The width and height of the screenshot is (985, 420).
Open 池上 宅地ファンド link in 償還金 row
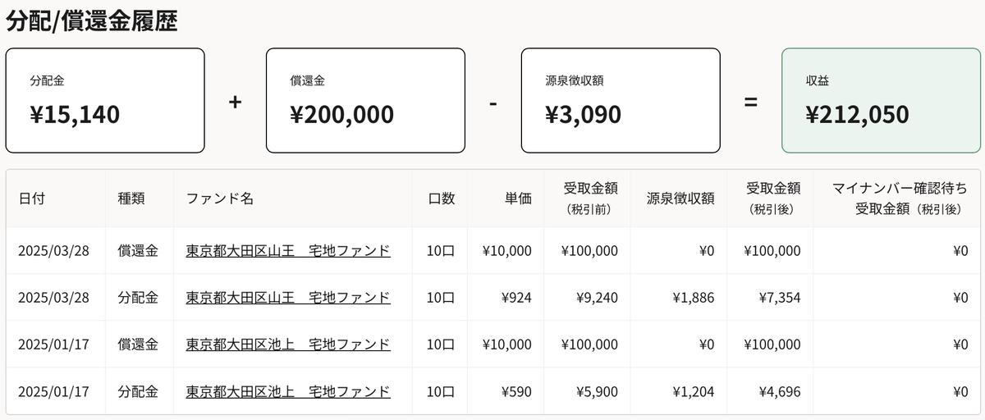(288, 344)
